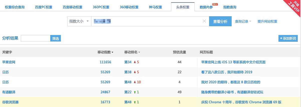Click the 预估流量 column header
301x107 pixels.
tap(180, 52)
